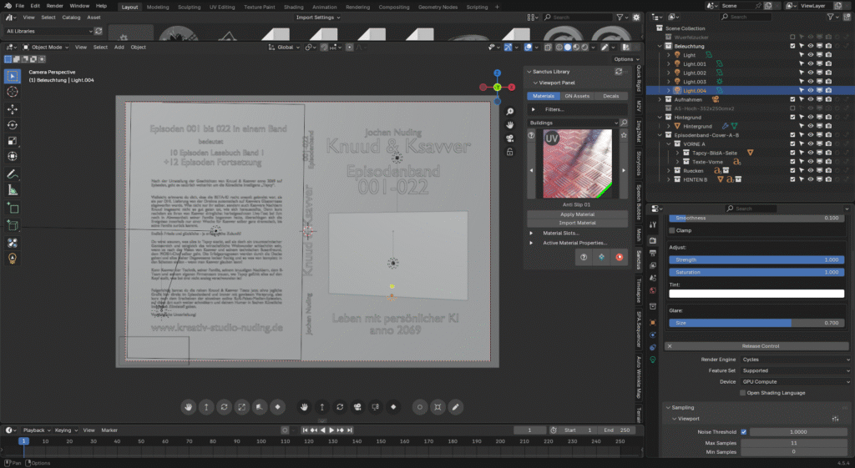Select the Scale tool
This screenshot has width=855, height=468.
[12, 141]
